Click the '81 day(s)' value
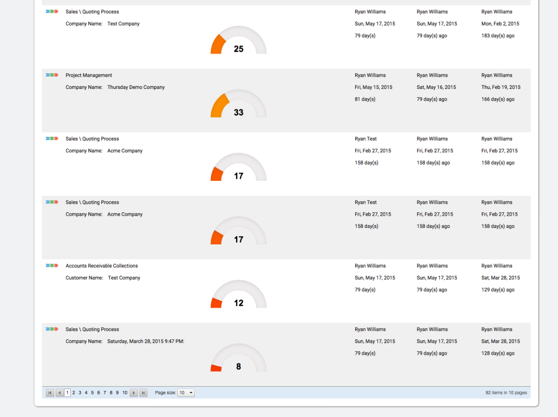558x417 pixels. click(365, 99)
